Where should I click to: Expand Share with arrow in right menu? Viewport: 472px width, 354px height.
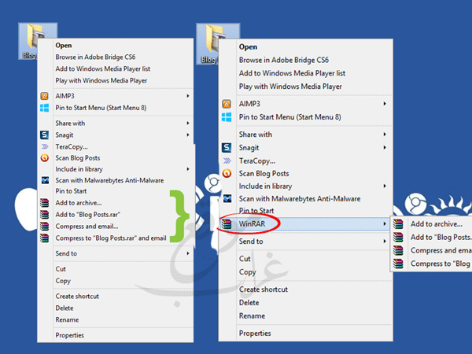coord(385,135)
